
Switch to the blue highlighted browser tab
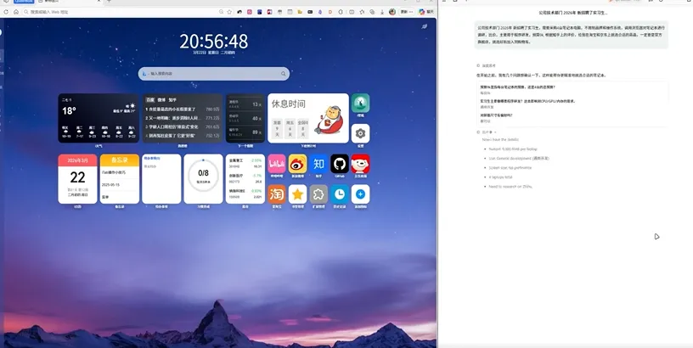point(24,2)
